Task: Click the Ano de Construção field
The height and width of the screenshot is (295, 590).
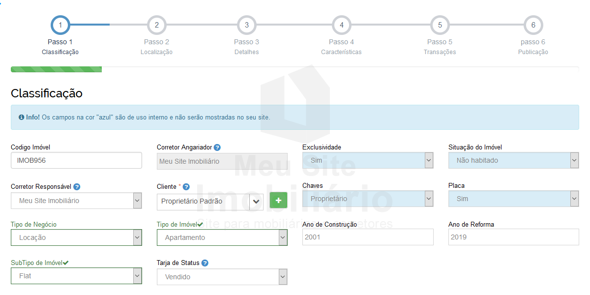Action: (367, 237)
